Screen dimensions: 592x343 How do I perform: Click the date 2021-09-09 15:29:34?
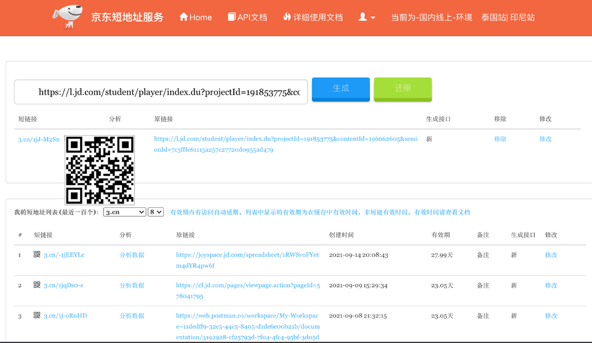[x=358, y=286]
